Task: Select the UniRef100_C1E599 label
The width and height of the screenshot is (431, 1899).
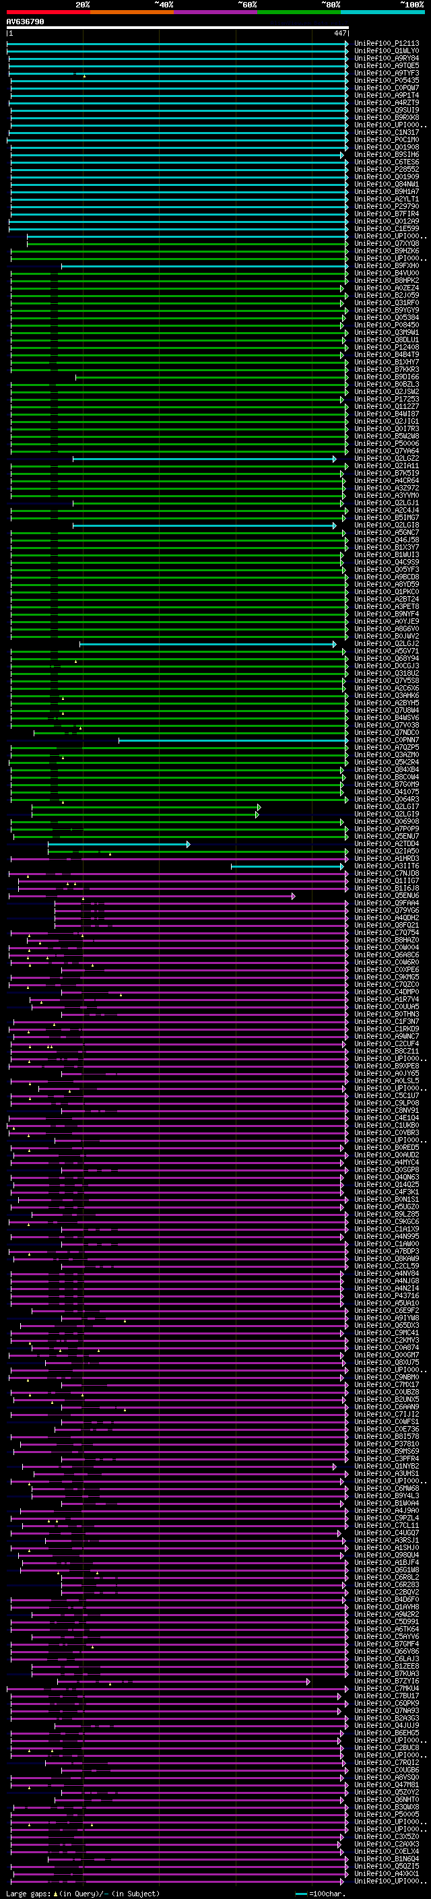Action: pos(387,228)
